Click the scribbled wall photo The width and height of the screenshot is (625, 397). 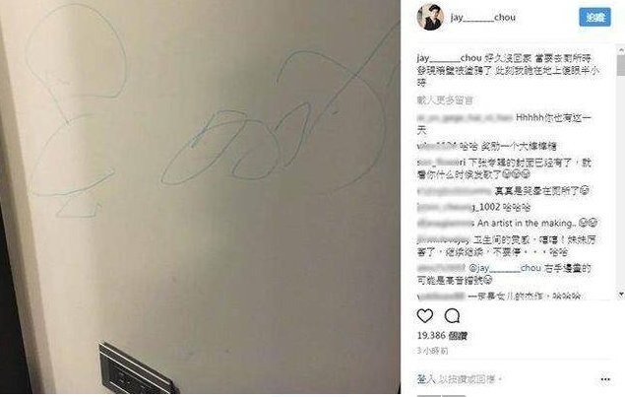[x=200, y=197]
